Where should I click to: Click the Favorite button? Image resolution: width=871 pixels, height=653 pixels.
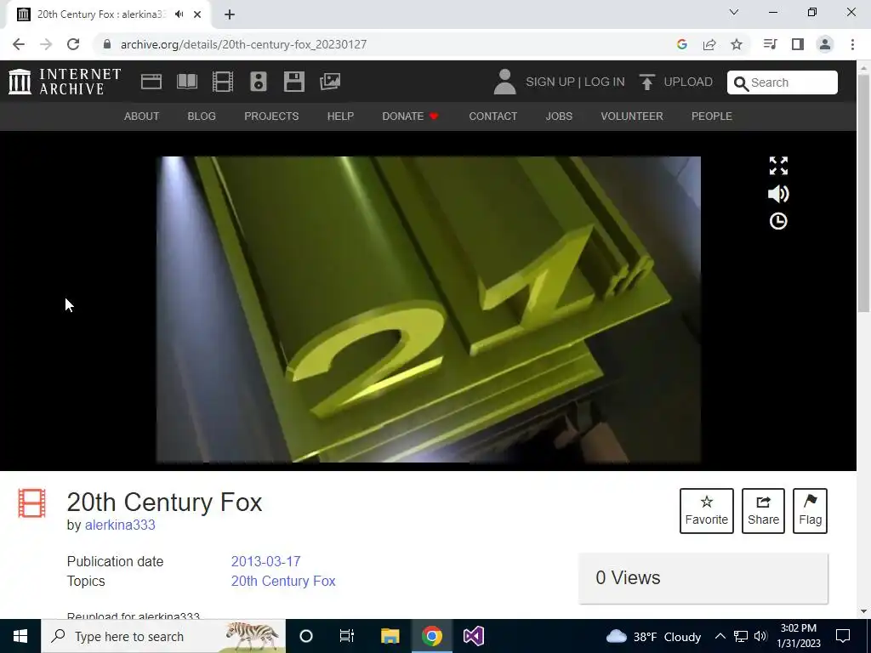707,511
